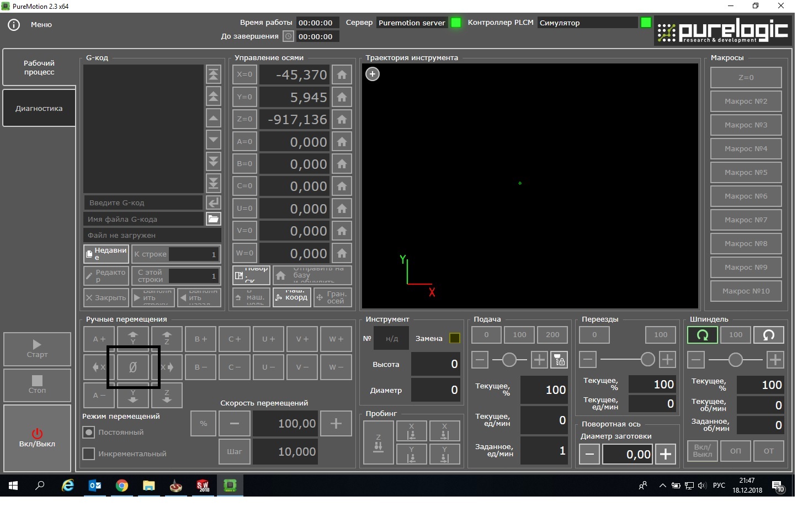Jog X axis to the left
The height and width of the screenshot is (512, 808).
tap(99, 367)
